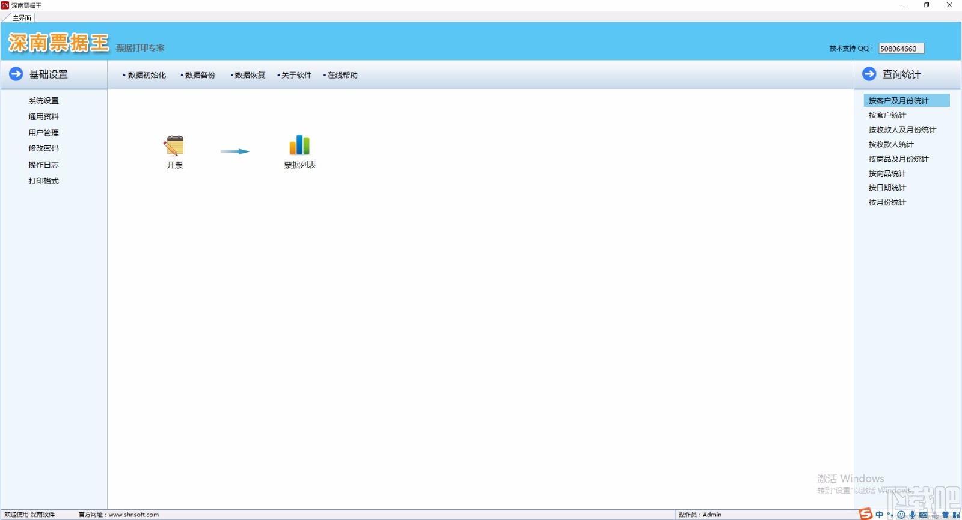
Task: Toggle the punctuation mode icon
Action: point(890,515)
